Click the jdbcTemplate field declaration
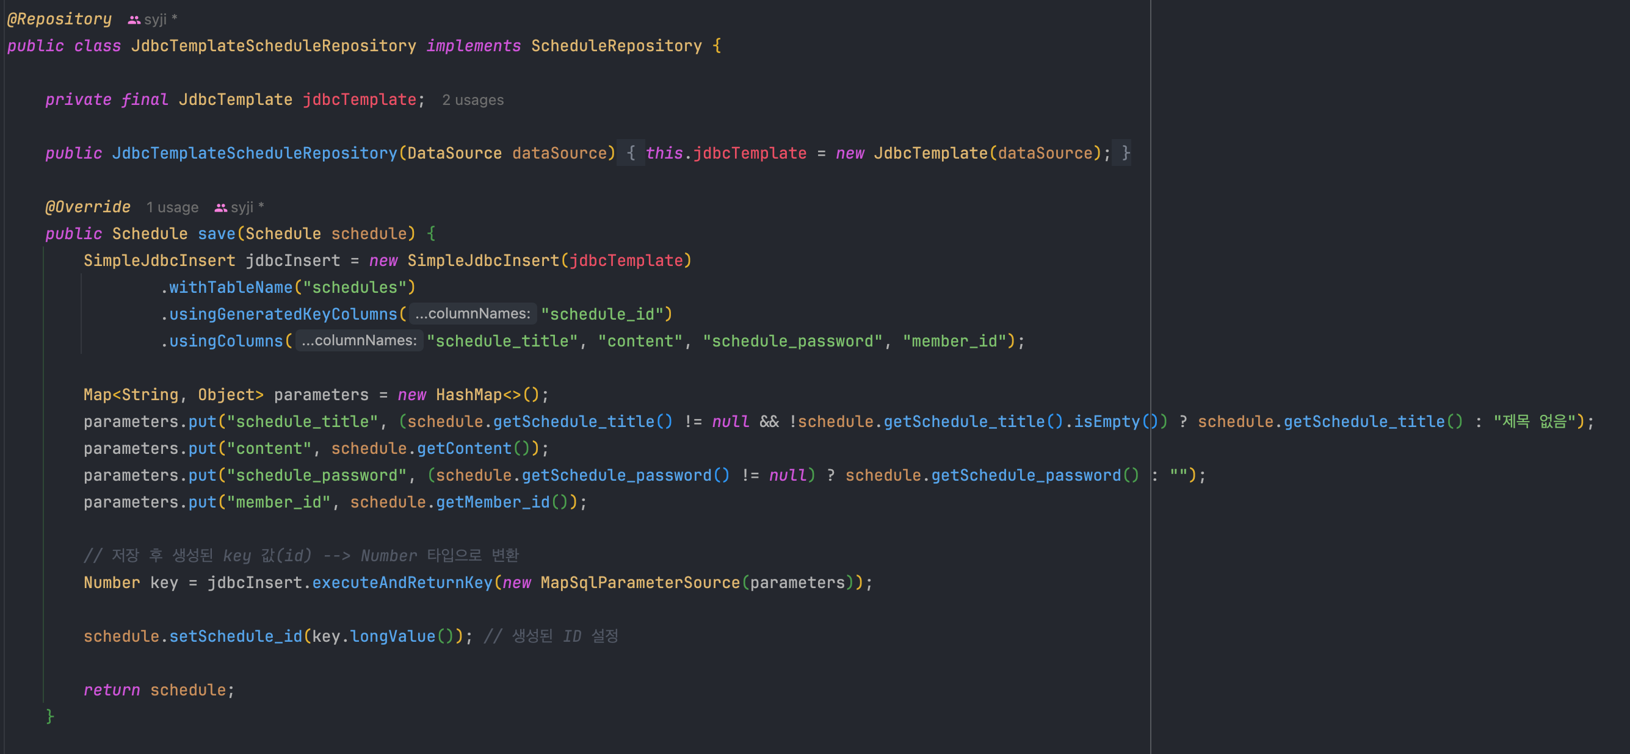This screenshot has width=1630, height=754. (x=359, y=100)
